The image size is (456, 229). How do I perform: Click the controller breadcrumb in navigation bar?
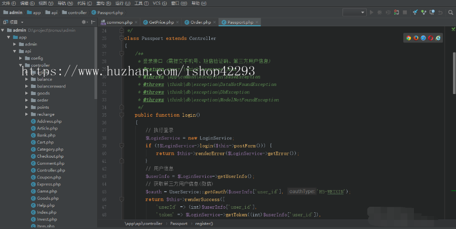[74, 13]
